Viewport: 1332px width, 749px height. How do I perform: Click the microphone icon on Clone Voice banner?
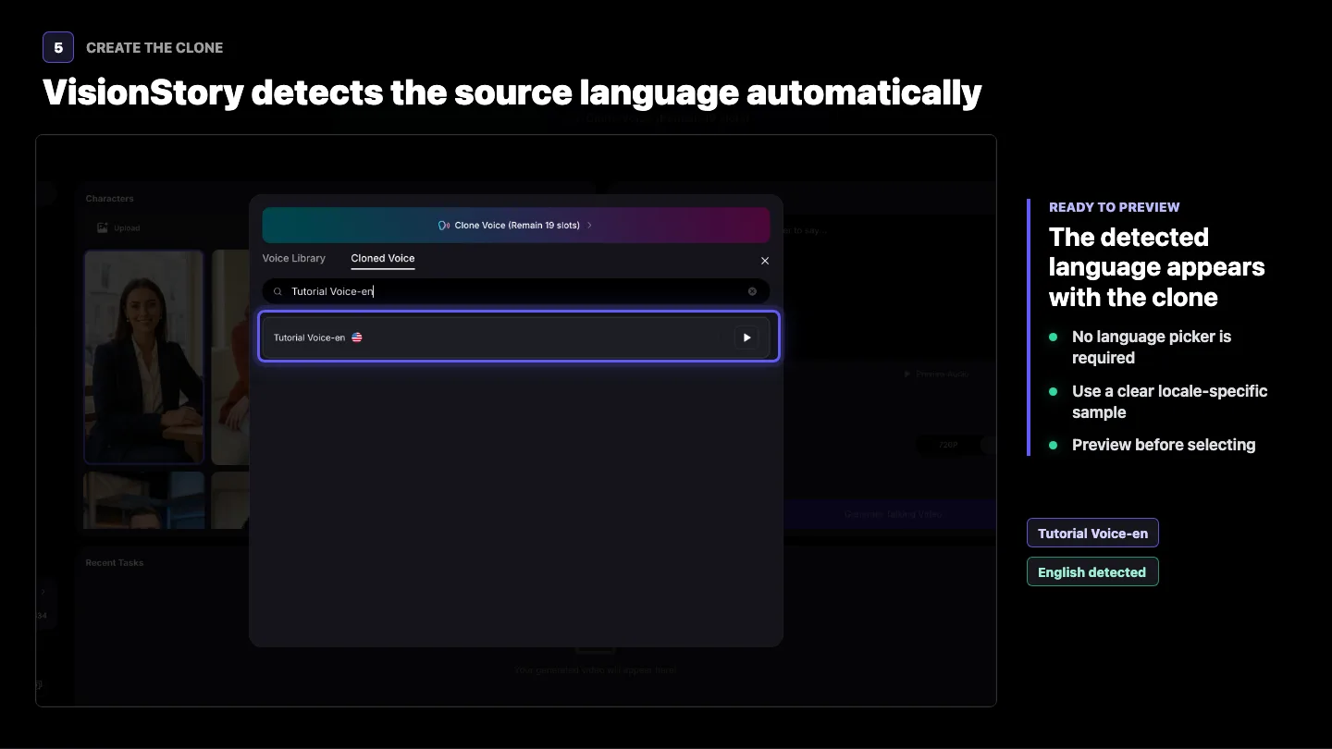[444, 226]
